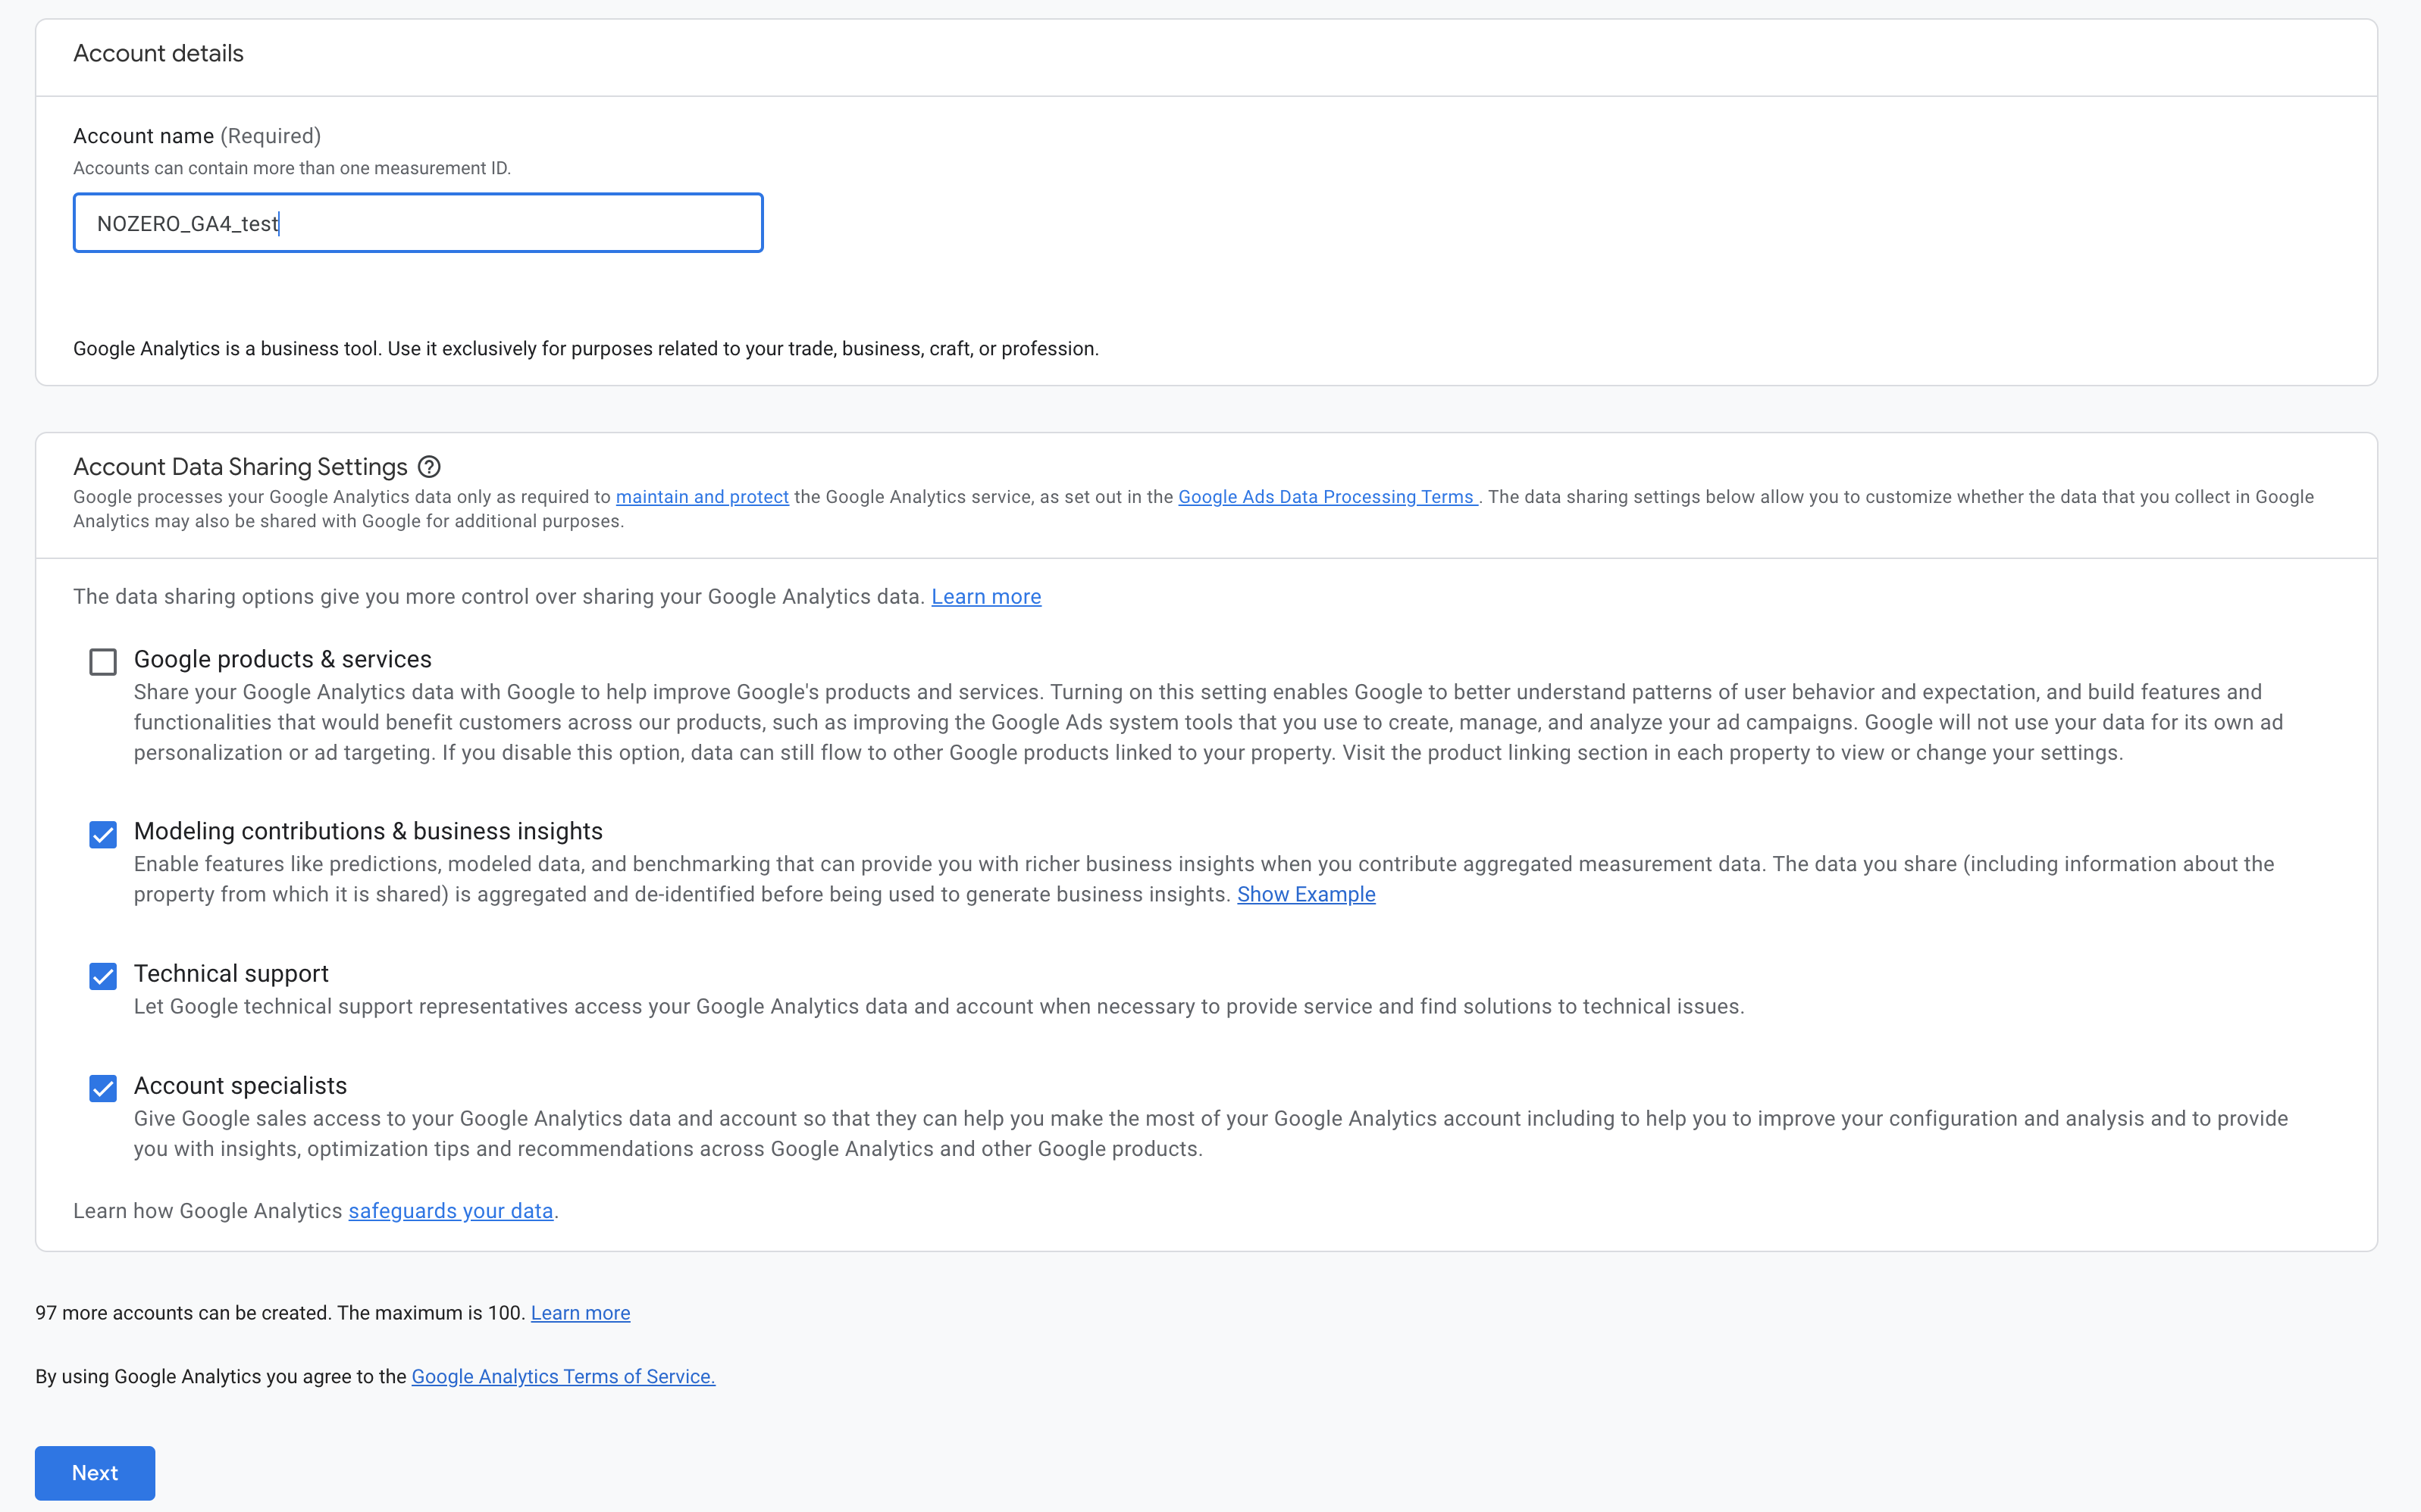Select the Google products & services label

[283, 660]
